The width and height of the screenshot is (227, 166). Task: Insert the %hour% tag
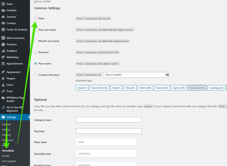pyautogui.click(x=130, y=88)
